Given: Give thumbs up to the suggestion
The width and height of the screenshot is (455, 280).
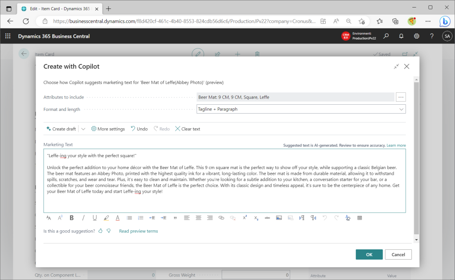Looking at the screenshot, I should (x=100, y=231).
